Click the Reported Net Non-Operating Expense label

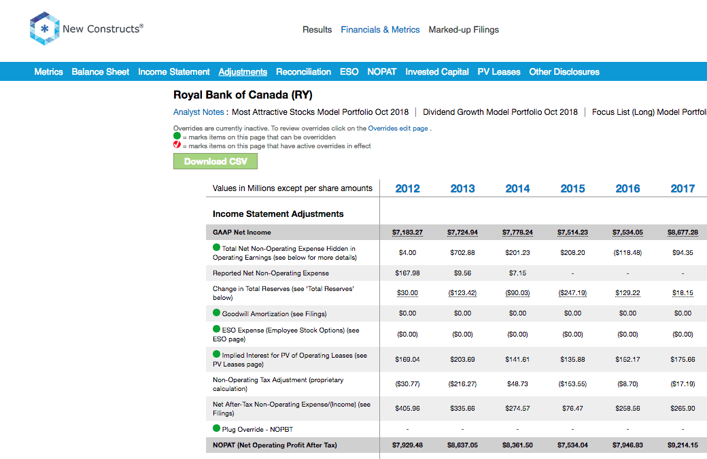[271, 273]
